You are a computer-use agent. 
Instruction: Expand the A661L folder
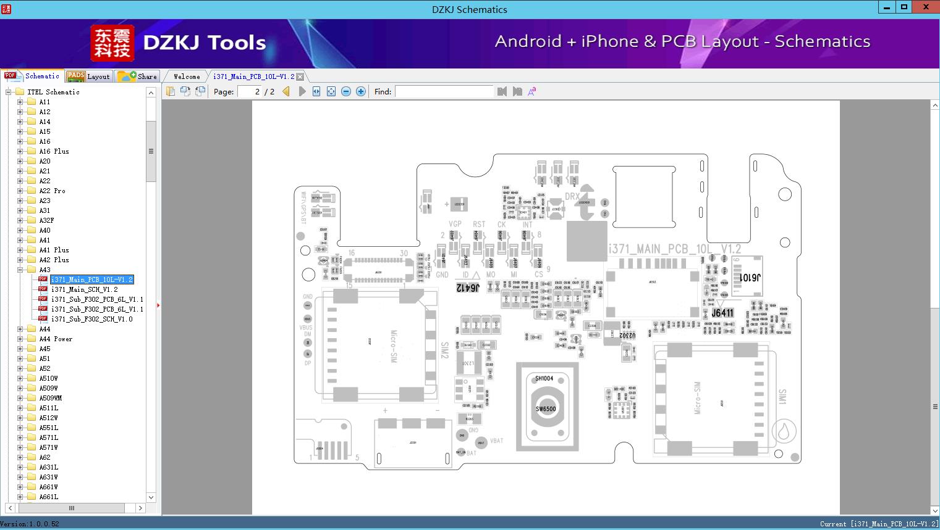(x=20, y=497)
